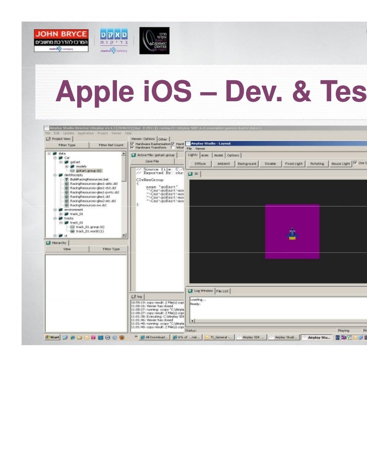Collapse the environment folder node
367x475 pixels.
click(x=55, y=210)
